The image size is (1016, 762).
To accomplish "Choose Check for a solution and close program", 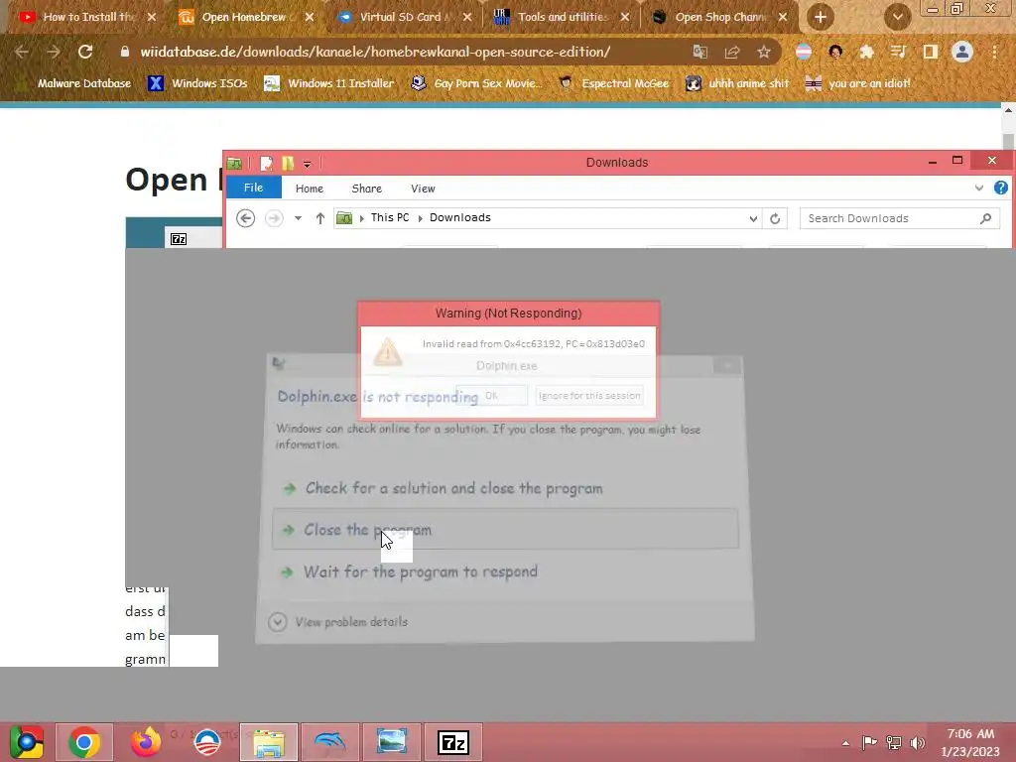I will coord(452,488).
